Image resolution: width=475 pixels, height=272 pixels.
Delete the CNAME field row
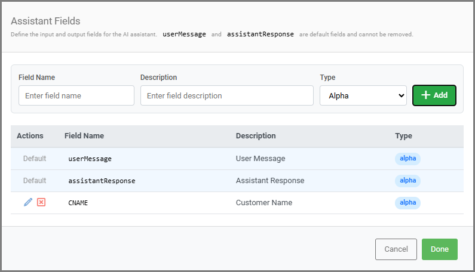(41, 202)
